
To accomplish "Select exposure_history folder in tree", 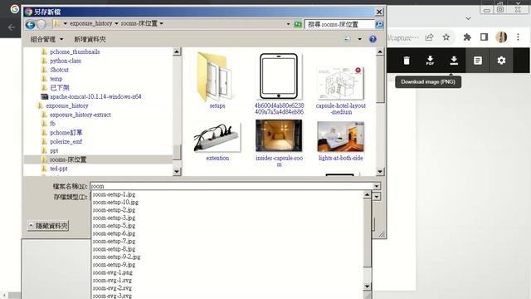I will (x=66, y=105).
